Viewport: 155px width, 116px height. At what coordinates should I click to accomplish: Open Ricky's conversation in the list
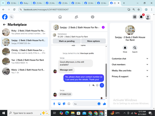click(24, 32)
